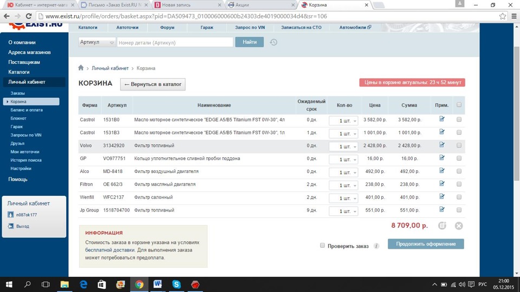Screen dimensions: 520x292
Task: Open File Explorer from the taskbar
Action: click(x=64, y=284)
